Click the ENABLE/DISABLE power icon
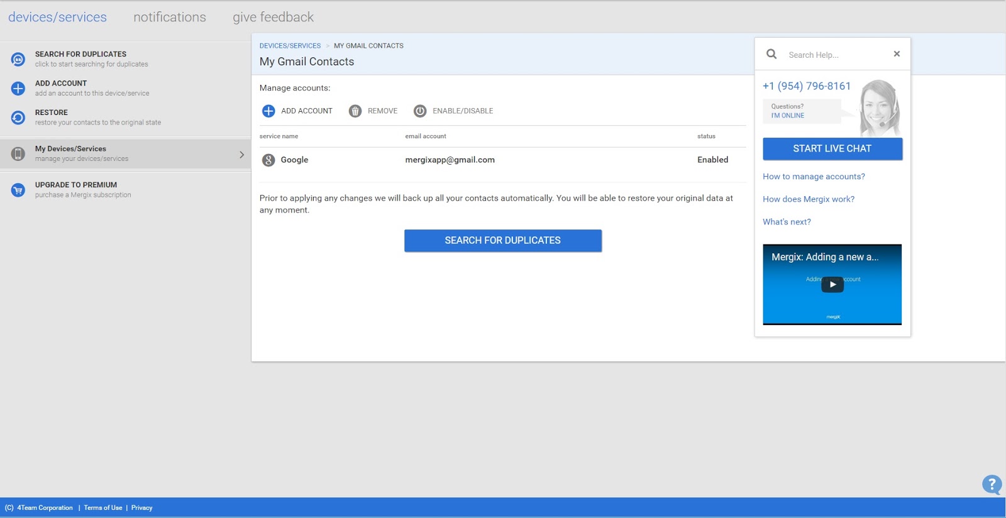 click(420, 111)
